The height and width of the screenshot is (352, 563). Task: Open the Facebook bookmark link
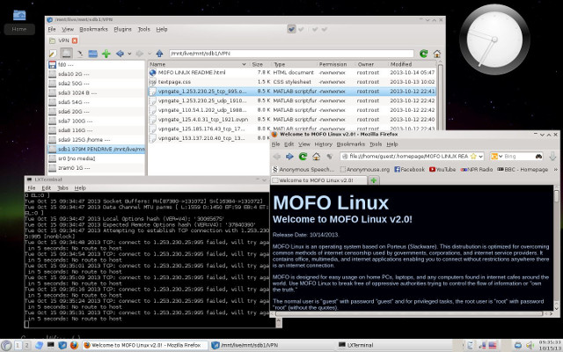coord(409,170)
